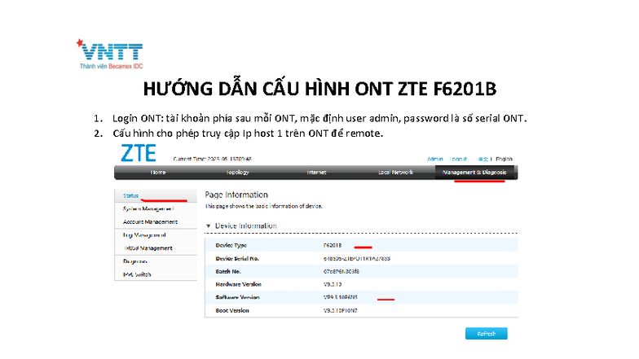This screenshot has width=639, height=359.
Task: Click the Device Serial No. label
Action: (x=237, y=259)
